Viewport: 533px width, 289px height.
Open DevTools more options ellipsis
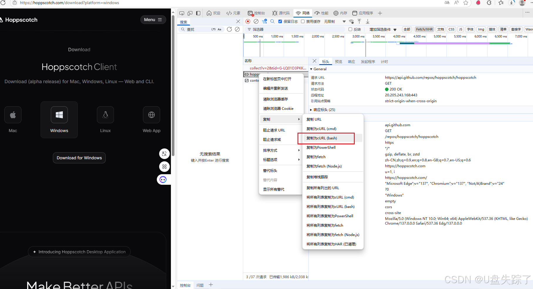tap(527, 13)
